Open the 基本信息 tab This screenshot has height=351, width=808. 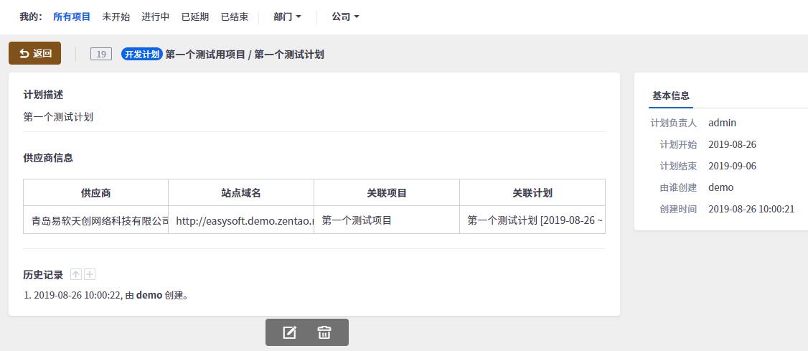coord(671,95)
